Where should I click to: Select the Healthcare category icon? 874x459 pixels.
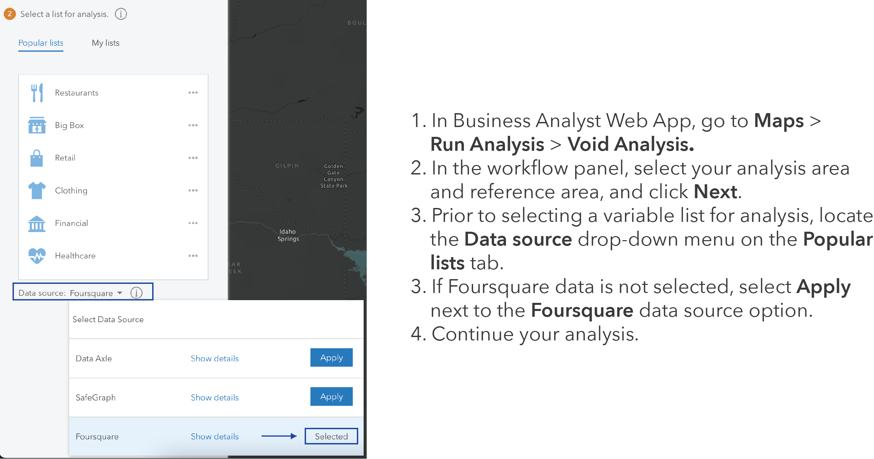click(36, 256)
